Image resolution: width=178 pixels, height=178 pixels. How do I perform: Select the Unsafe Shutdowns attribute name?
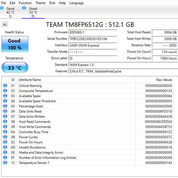[x=32, y=147]
